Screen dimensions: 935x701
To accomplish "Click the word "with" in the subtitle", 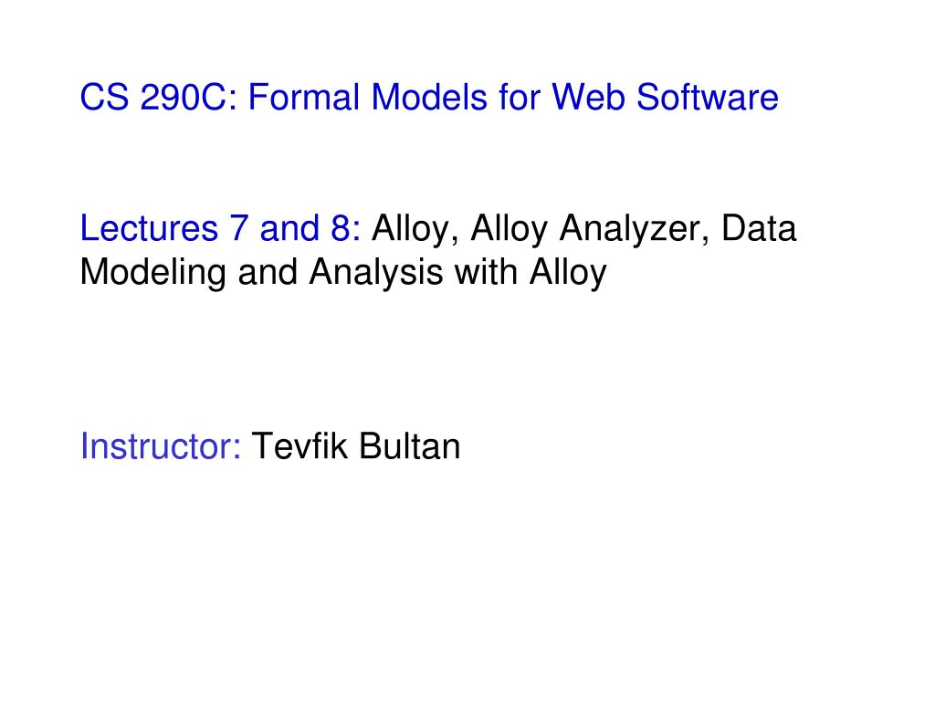I will 486,271.
